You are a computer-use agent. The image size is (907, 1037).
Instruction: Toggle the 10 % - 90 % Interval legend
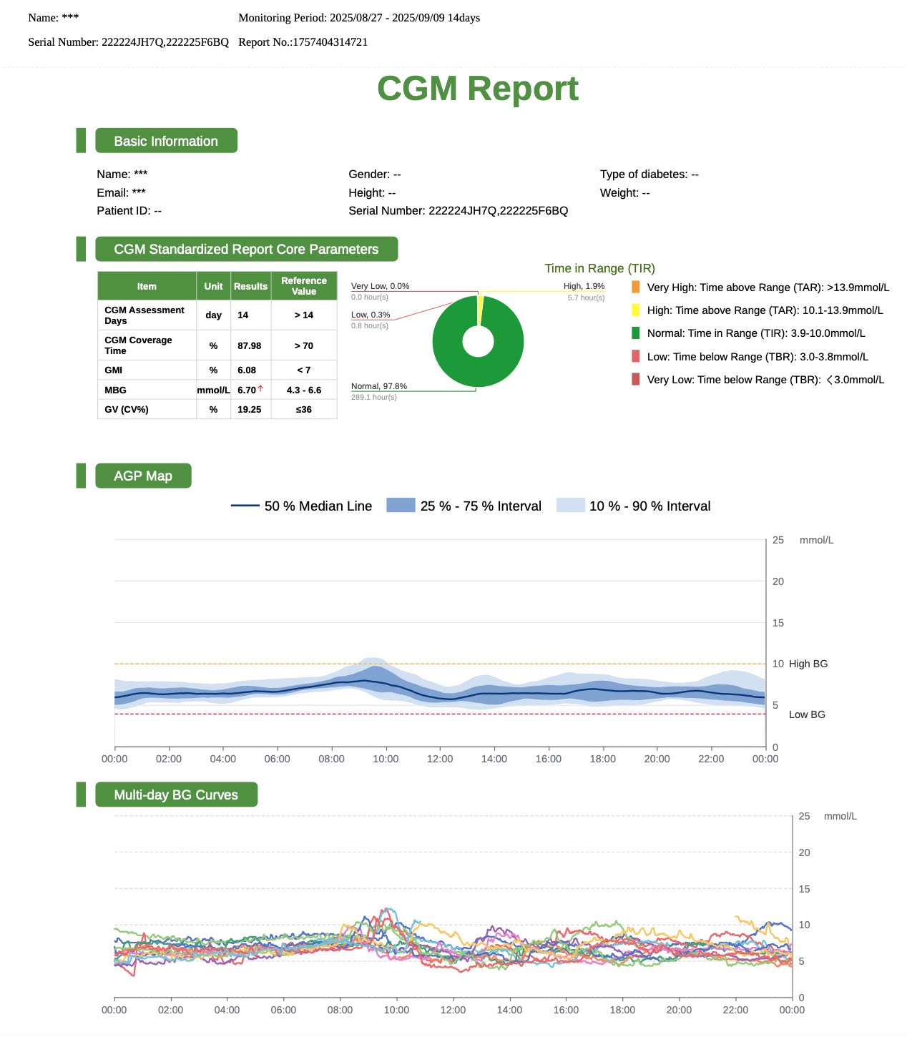633,506
